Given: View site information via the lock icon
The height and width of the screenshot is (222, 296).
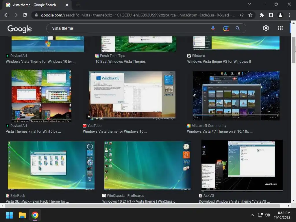Looking at the screenshot, I should click(x=36, y=15).
